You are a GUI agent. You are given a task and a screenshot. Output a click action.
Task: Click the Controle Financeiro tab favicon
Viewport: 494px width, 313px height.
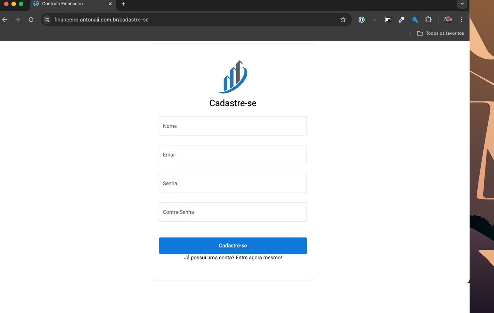point(36,4)
